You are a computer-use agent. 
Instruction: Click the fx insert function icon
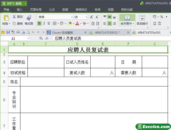click(47, 38)
